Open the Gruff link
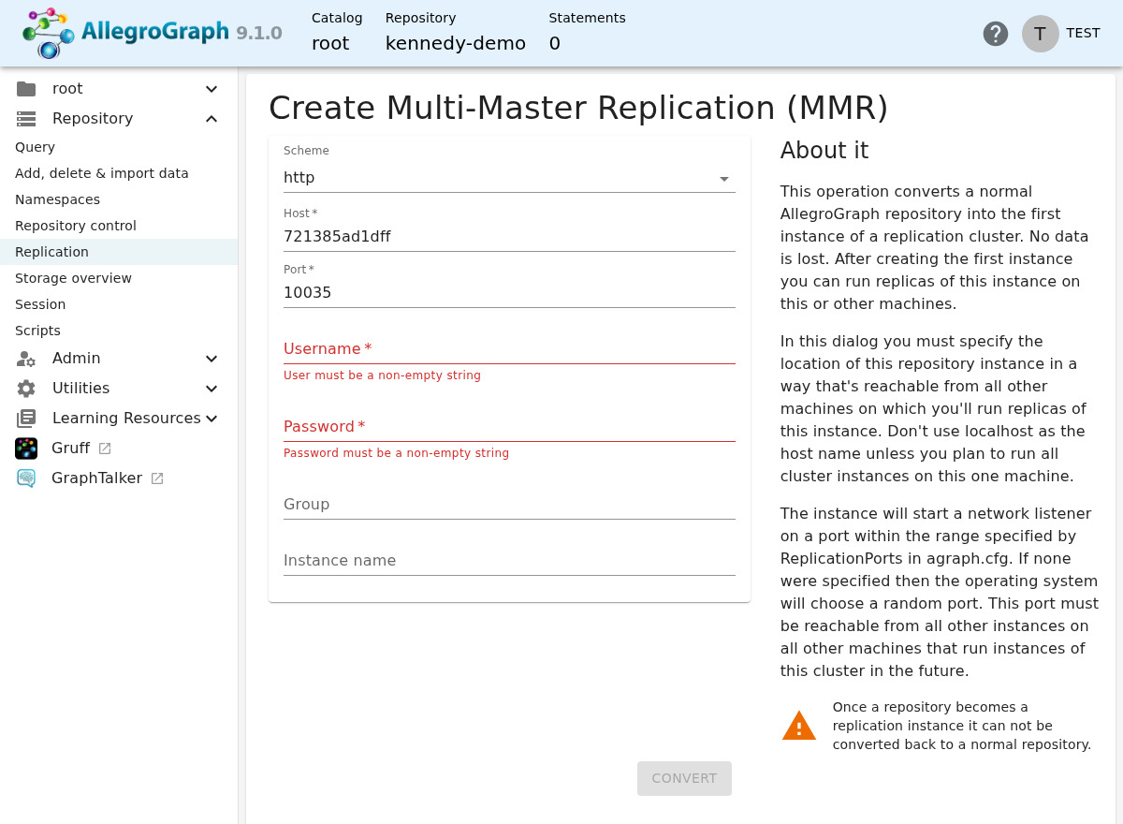 pos(70,449)
